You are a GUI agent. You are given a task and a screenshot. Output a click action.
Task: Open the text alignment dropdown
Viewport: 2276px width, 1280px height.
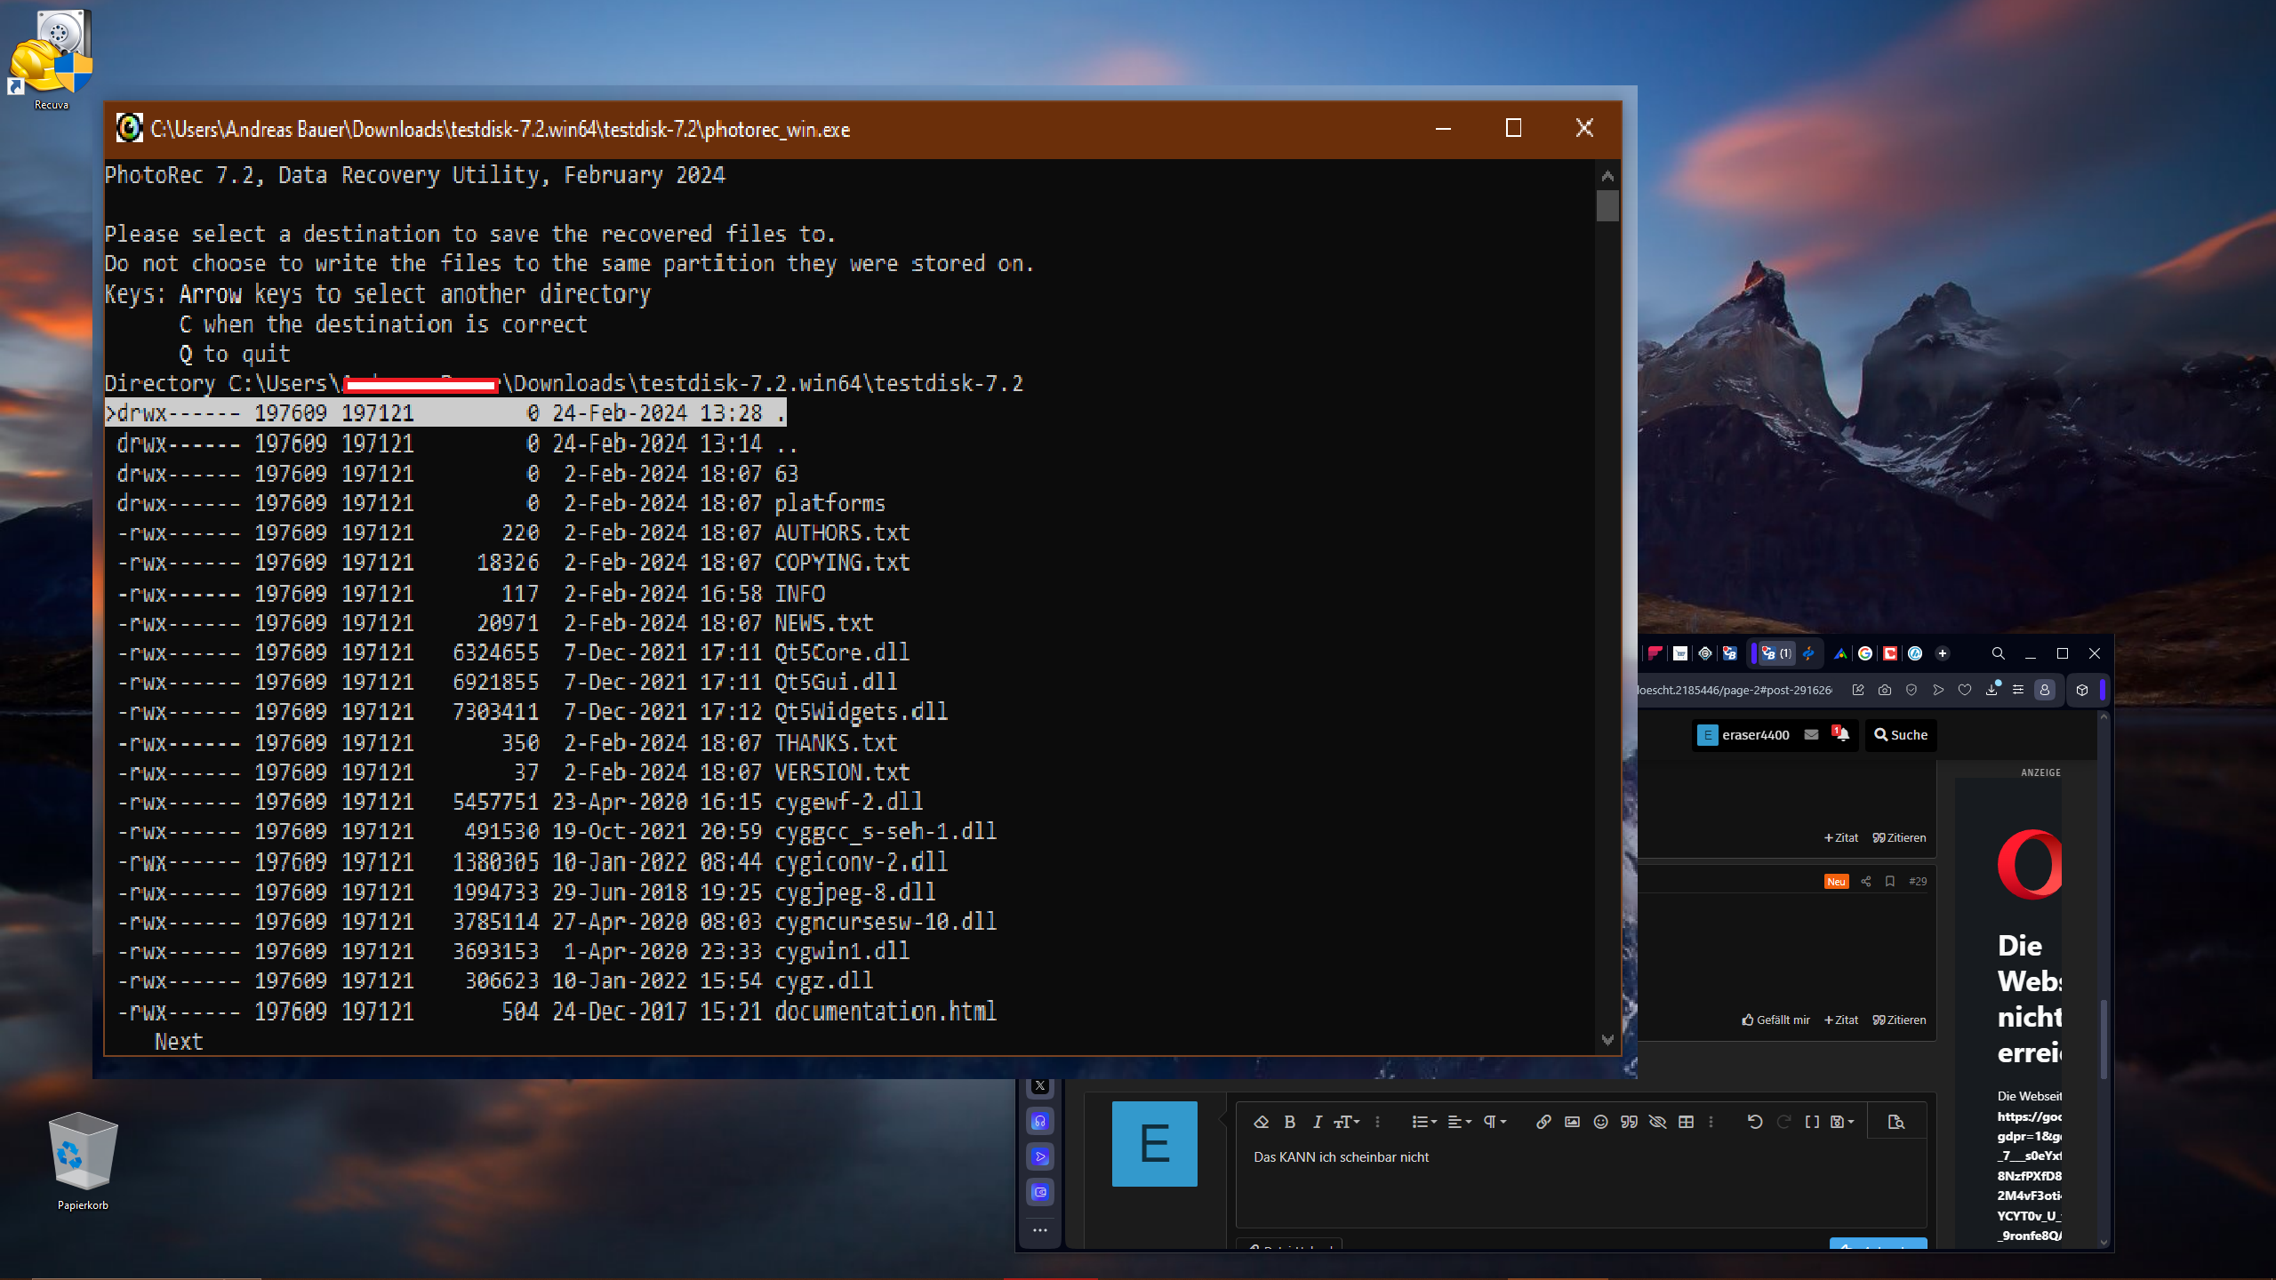click(x=1459, y=1122)
